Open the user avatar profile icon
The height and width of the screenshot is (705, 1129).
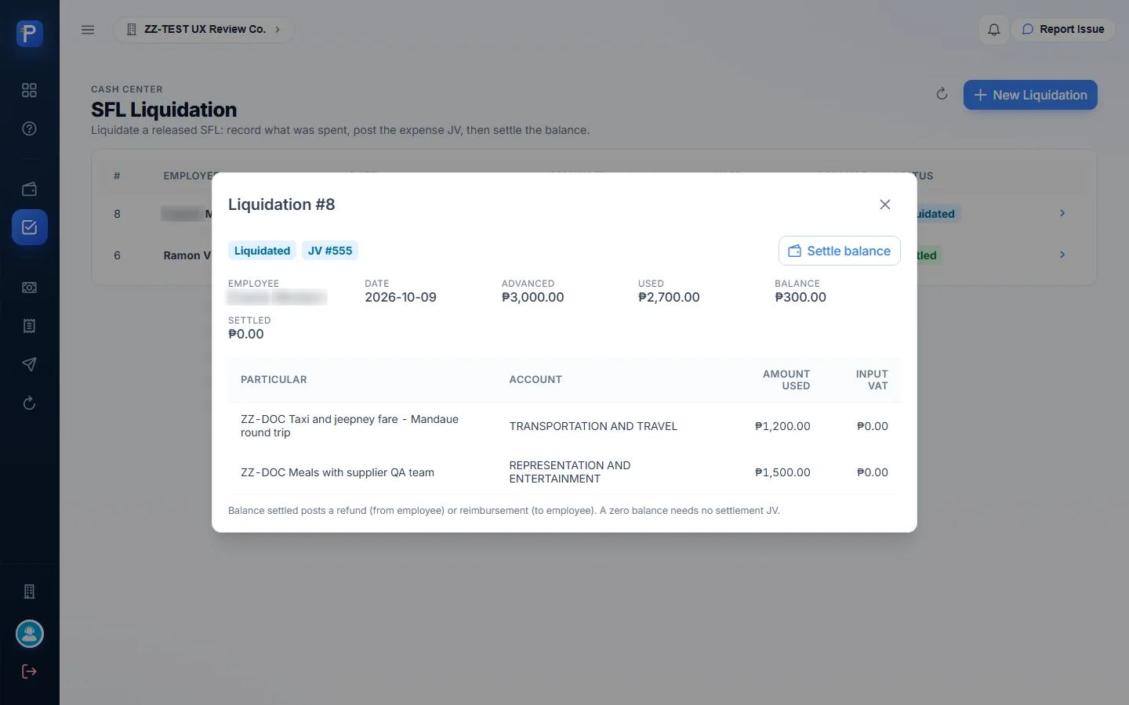[x=30, y=634]
